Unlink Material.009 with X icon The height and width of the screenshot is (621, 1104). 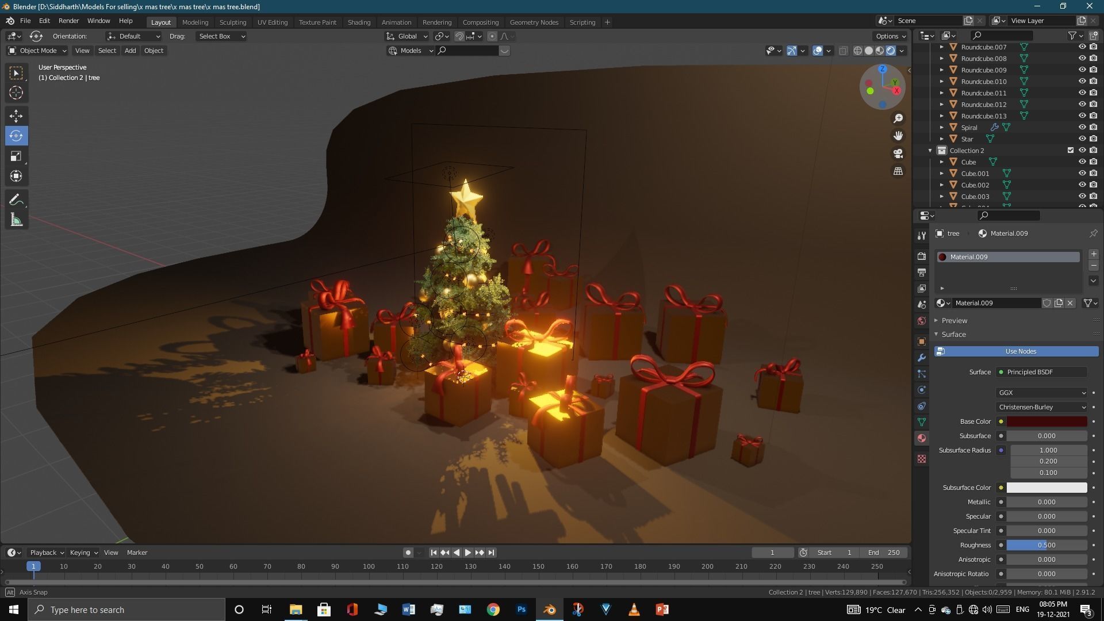(1070, 303)
